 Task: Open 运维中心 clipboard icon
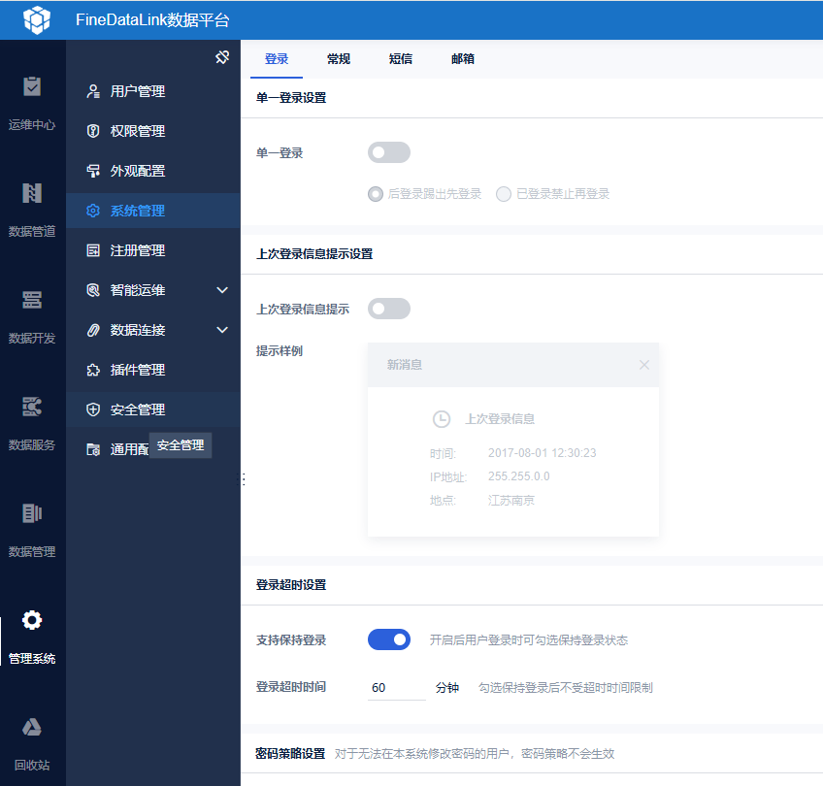click(32, 86)
